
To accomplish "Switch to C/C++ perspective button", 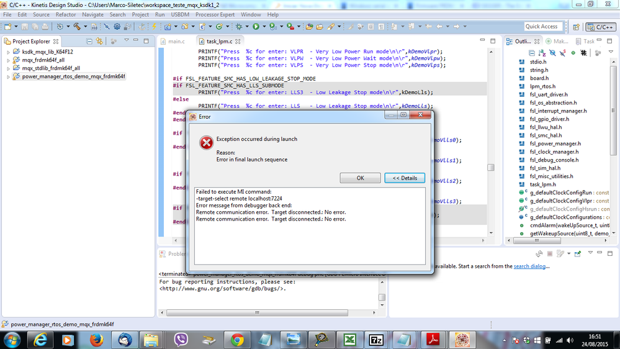I will coord(601,27).
